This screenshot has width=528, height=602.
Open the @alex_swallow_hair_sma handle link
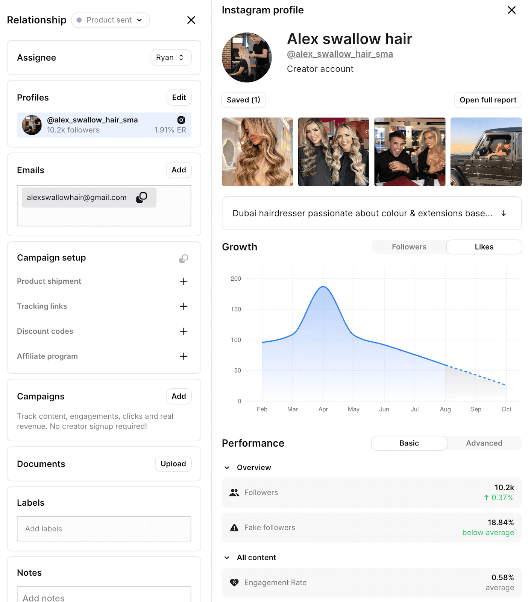(x=340, y=54)
